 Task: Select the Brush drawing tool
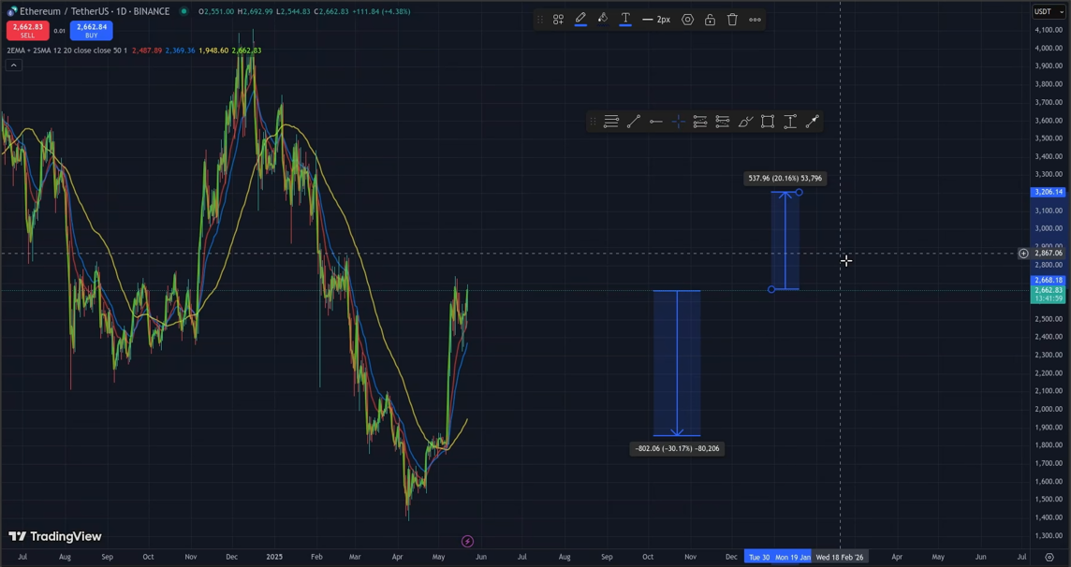(x=744, y=122)
